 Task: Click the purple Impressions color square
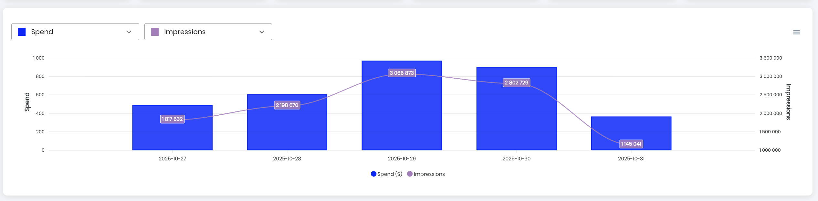(x=155, y=32)
